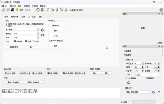Screen dimensions: 164x104
Task: Click the red camera refresh icon at top right
Action: [x=161, y=10]
